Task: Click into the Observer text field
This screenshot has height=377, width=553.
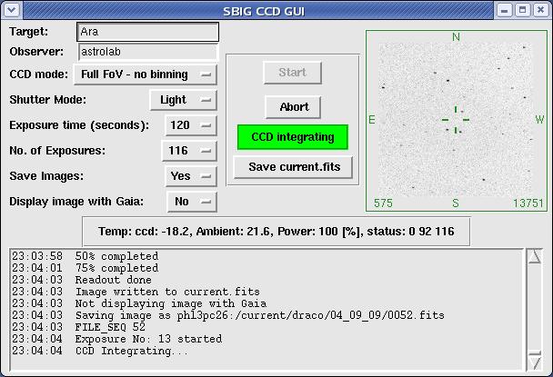Action: 147,53
